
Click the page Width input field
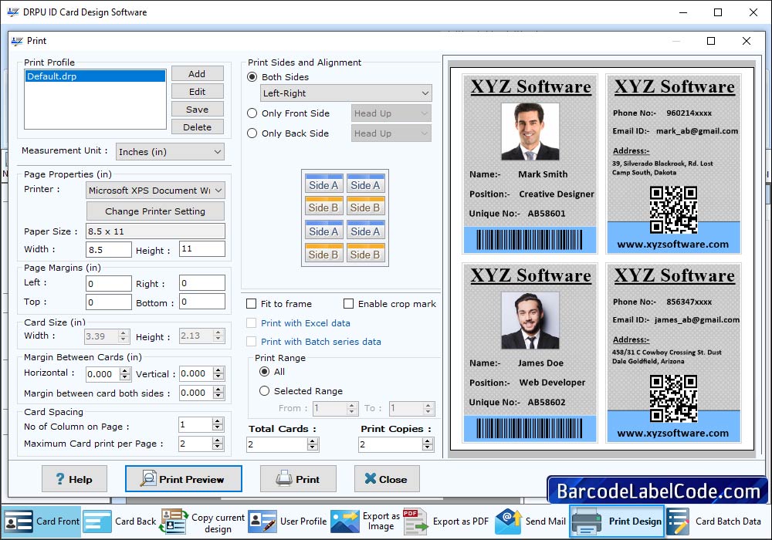[109, 250]
